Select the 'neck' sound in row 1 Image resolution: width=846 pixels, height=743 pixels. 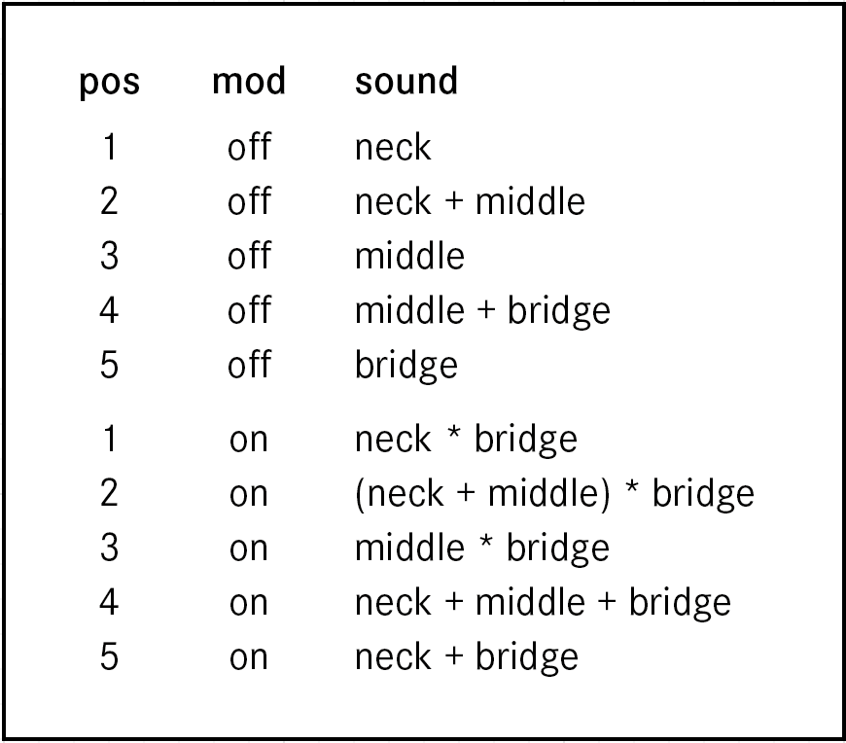[x=393, y=147]
